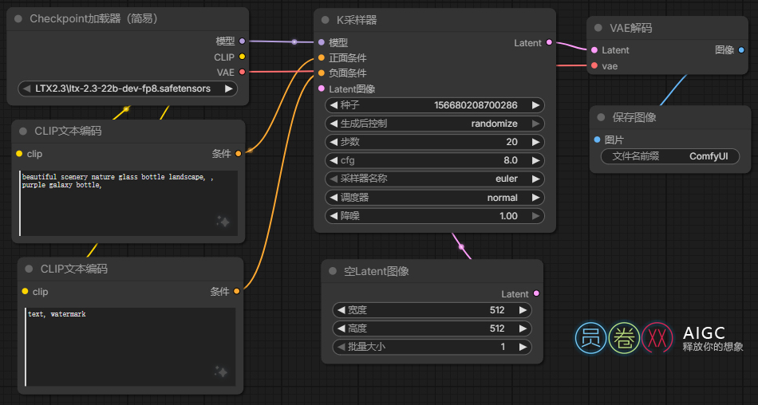Click the 图像 output port on VAE解码
Screen dimensions: 758x405
pyautogui.click(x=741, y=49)
